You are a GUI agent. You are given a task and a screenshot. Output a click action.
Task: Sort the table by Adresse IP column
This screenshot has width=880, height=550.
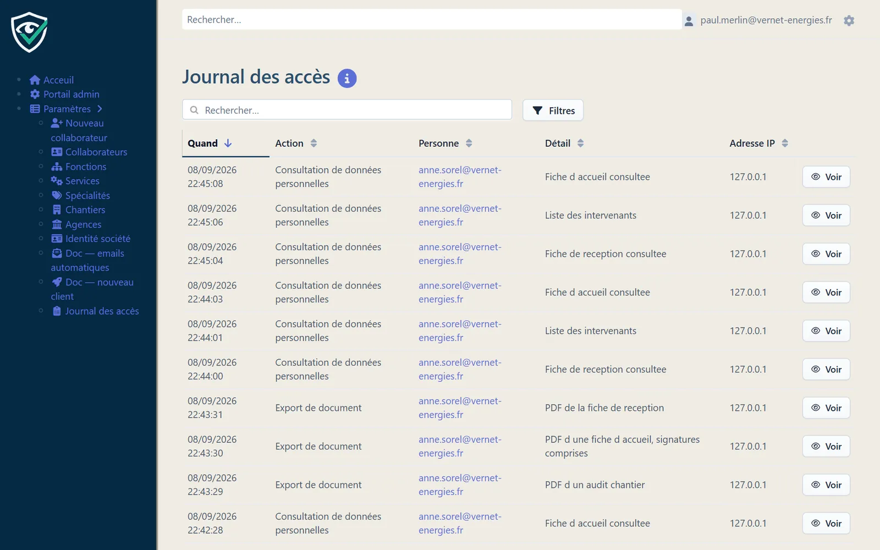[759, 144]
